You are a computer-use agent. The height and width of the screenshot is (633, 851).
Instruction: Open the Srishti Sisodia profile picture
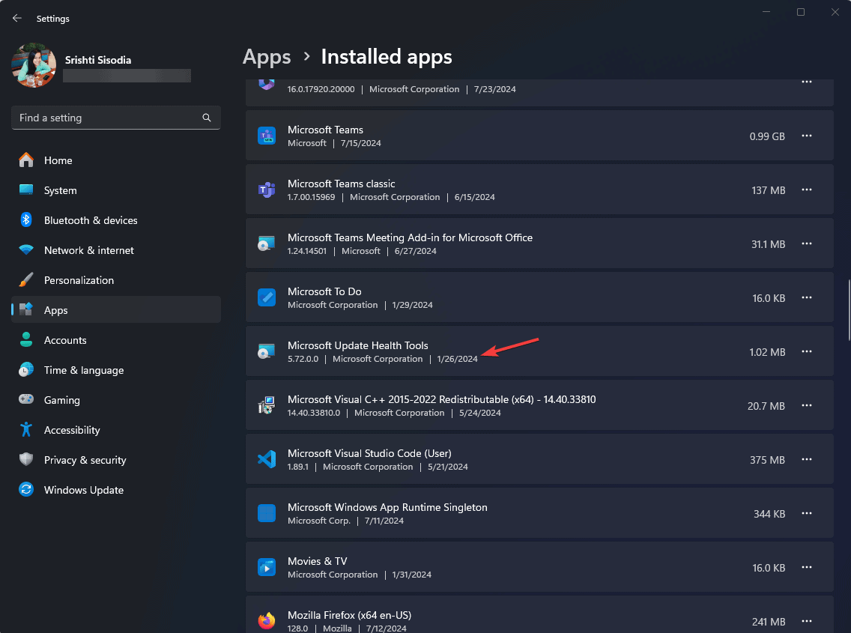(x=34, y=65)
